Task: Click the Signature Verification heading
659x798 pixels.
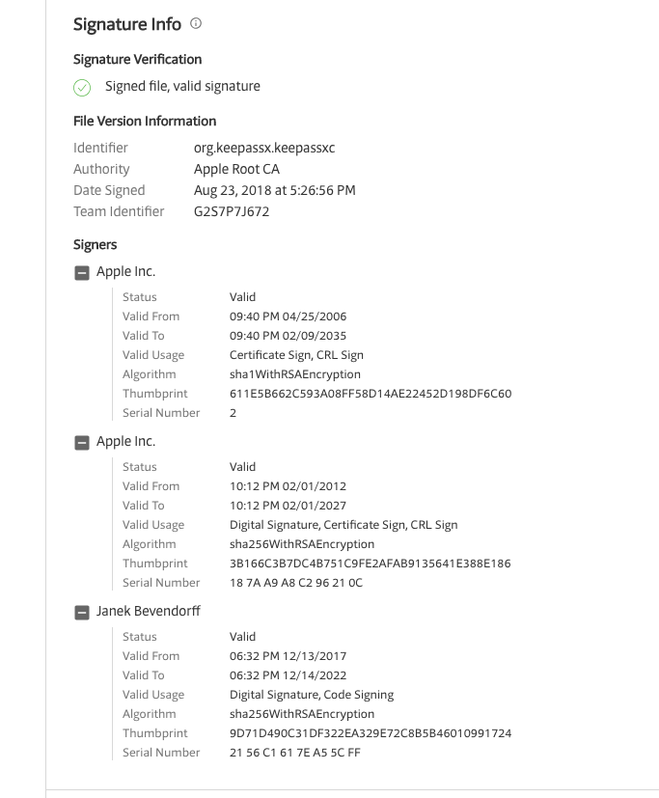Action: click(x=137, y=59)
